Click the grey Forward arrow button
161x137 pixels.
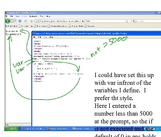click(12, 21)
